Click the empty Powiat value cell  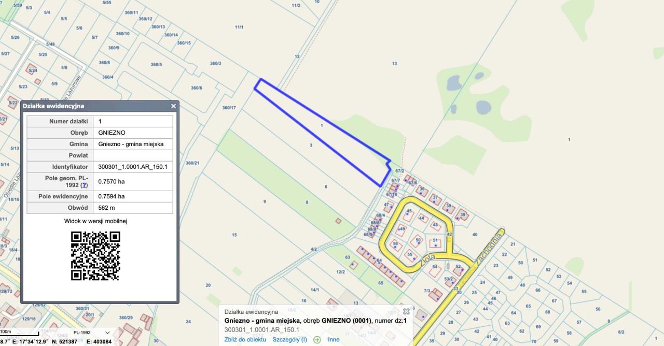pyautogui.click(x=133, y=155)
